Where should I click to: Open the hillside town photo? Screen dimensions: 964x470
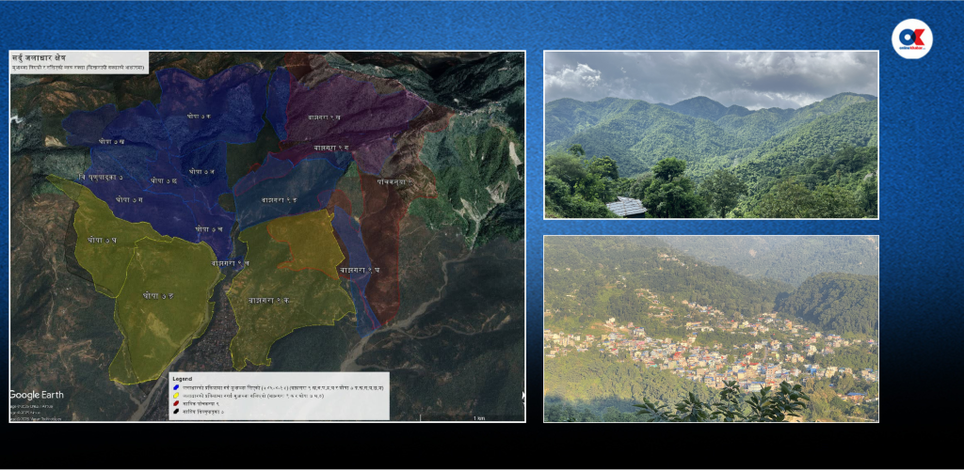(711, 328)
